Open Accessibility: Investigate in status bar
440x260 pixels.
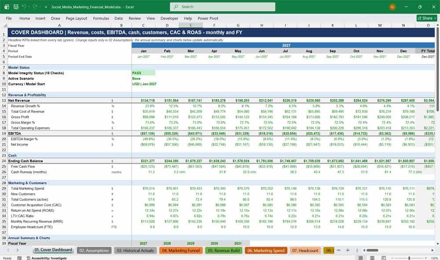coord(47,258)
